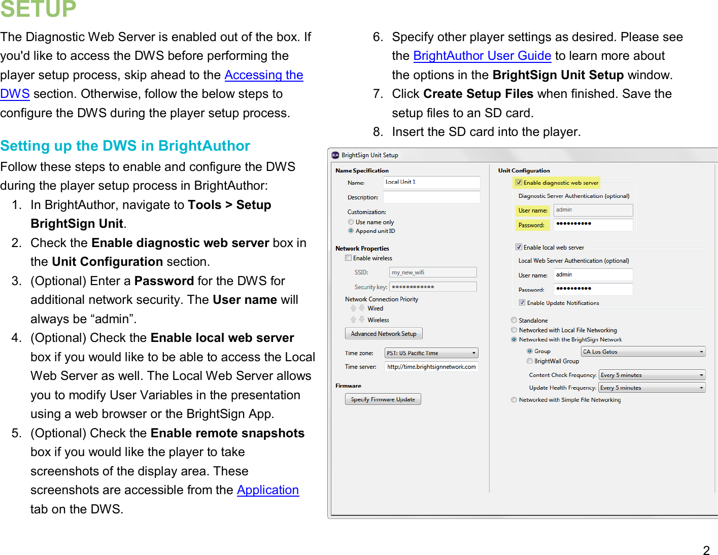Move Wireless down in Network Connection Priority

361,320
